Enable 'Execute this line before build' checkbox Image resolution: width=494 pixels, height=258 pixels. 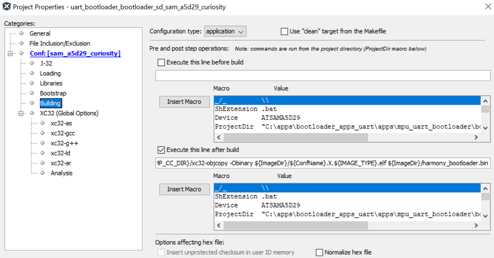point(161,62)
